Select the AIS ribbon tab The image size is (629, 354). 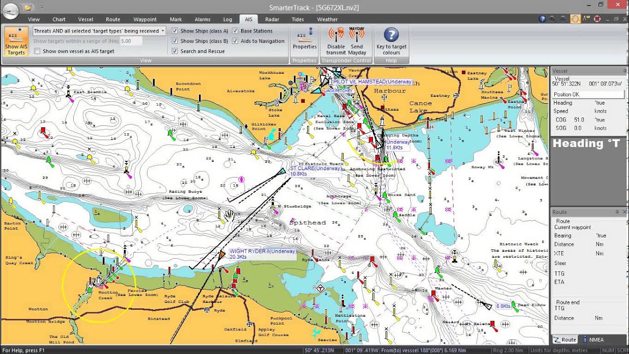tap(249, 19)
